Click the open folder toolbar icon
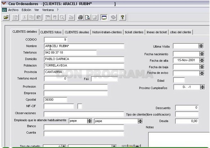The width and height of the screenshot is (210, 148). [x=6, y=17]
